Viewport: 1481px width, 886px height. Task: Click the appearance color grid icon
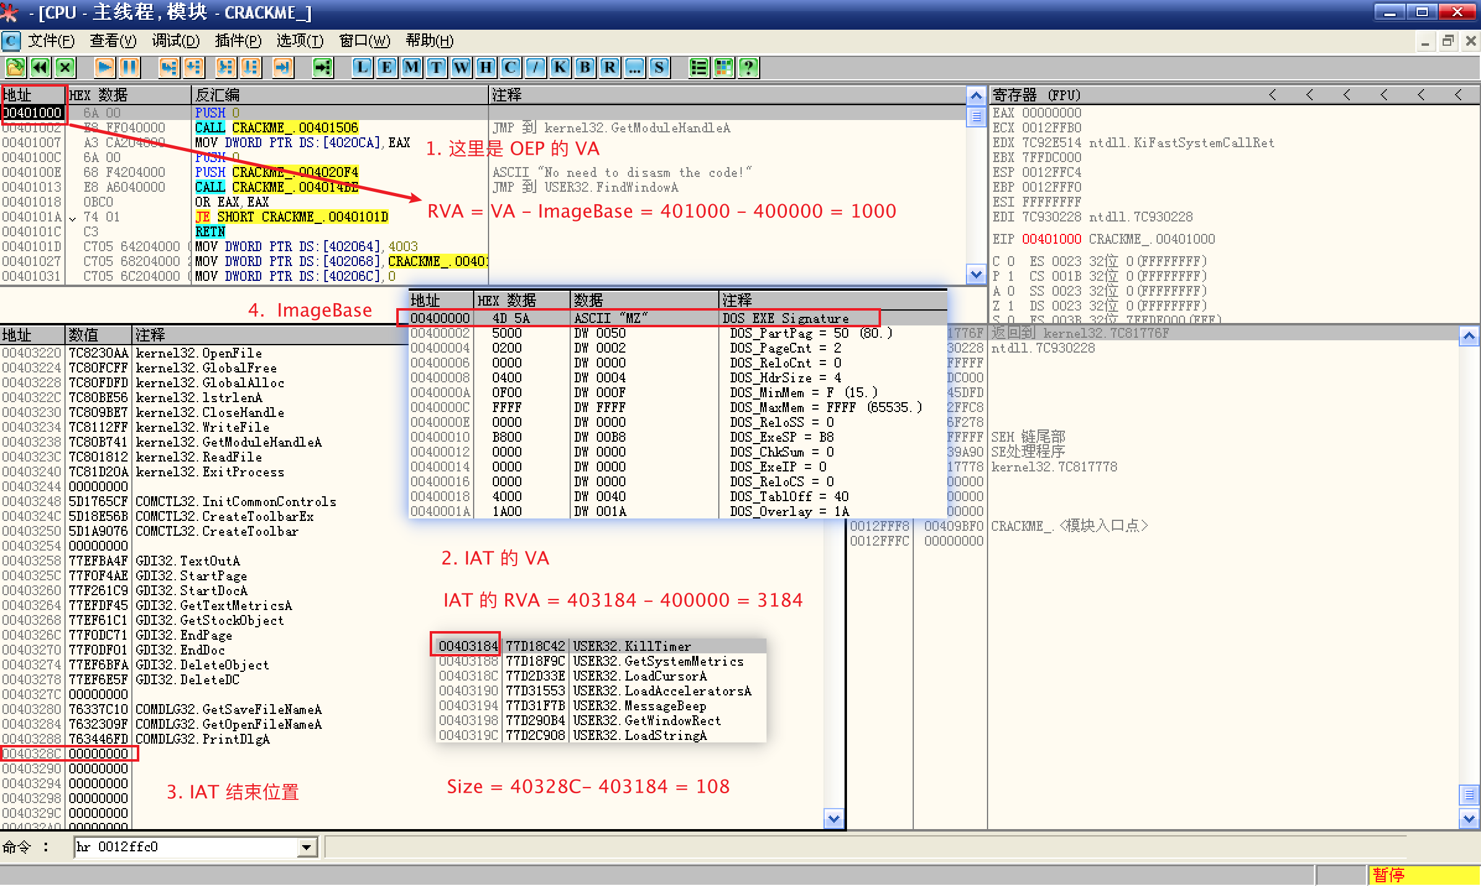click(724, 67)
